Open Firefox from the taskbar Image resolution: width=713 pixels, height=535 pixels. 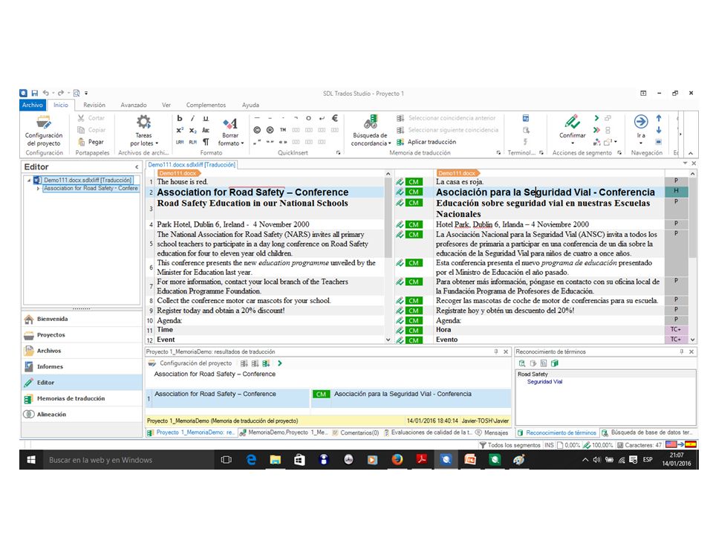pyautogui.click(x=397, y=460)
